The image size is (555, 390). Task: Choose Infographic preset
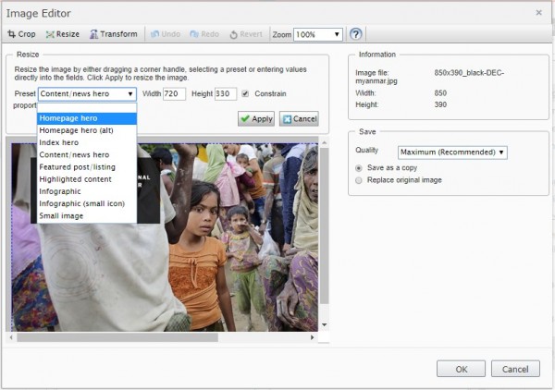tap(87, 191)
